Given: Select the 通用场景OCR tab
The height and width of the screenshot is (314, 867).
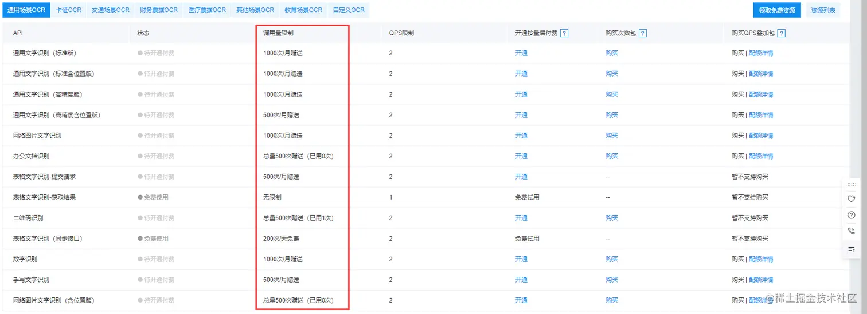Looking at the screenshot, I should click(26, 10).
